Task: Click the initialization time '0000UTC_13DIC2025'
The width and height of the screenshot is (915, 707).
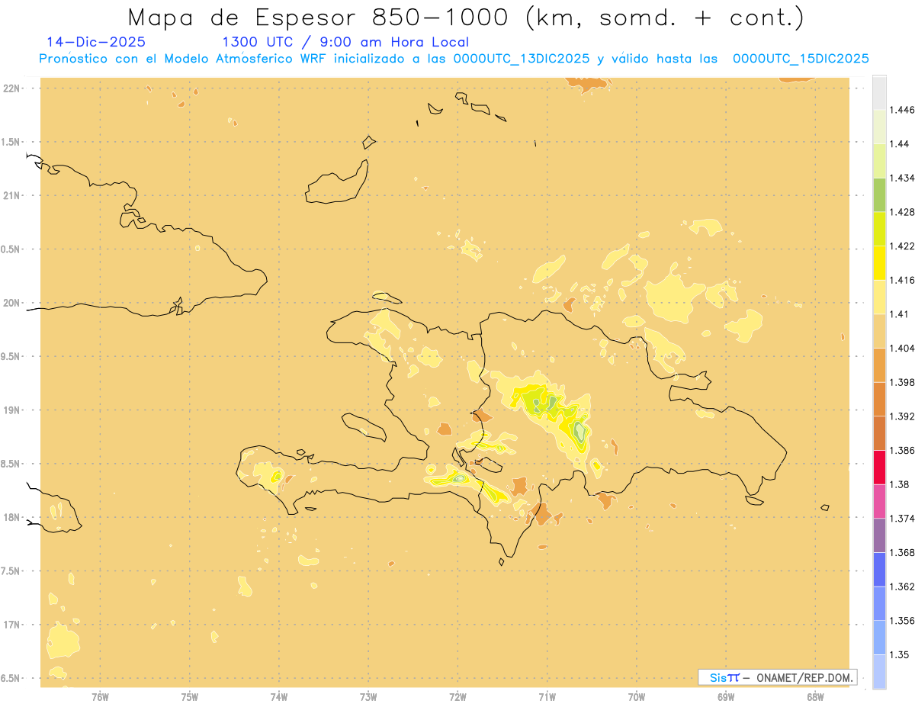Action: 522,59
